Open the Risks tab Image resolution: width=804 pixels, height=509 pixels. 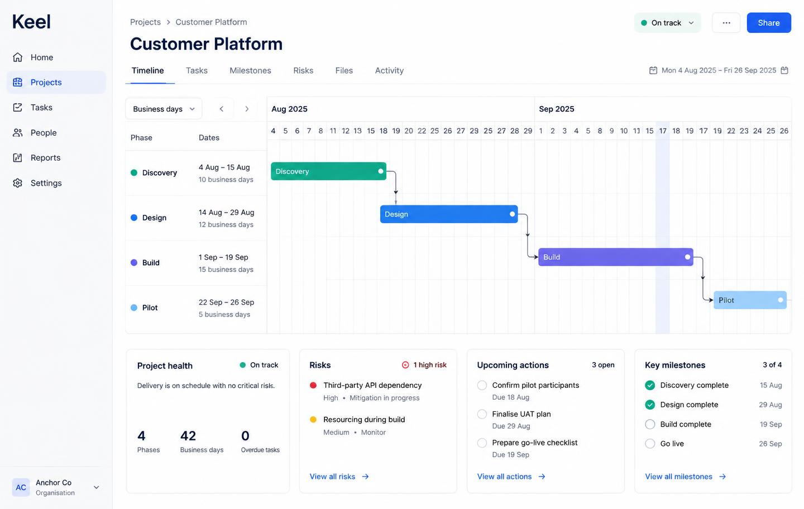point(303,70)
